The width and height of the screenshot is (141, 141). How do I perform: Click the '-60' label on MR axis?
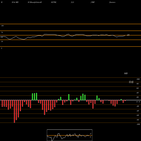coord(138,115)
